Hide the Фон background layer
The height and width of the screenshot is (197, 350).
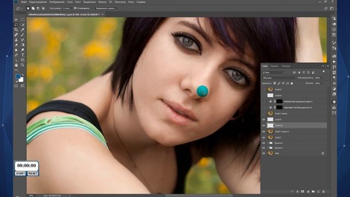tap(264, 153)
